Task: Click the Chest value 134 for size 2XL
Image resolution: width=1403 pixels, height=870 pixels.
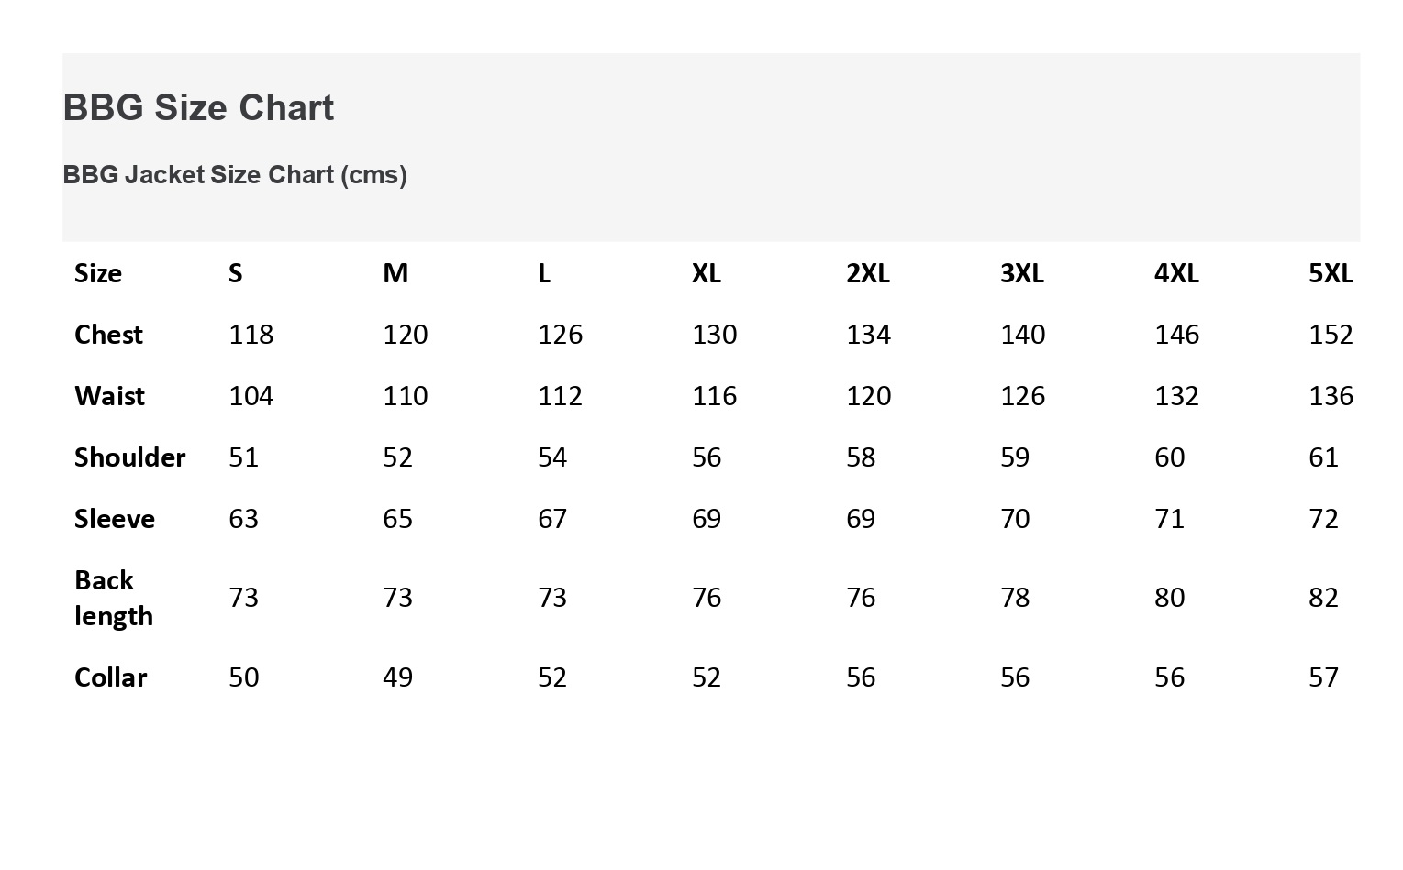Action: tap(869, 335)
